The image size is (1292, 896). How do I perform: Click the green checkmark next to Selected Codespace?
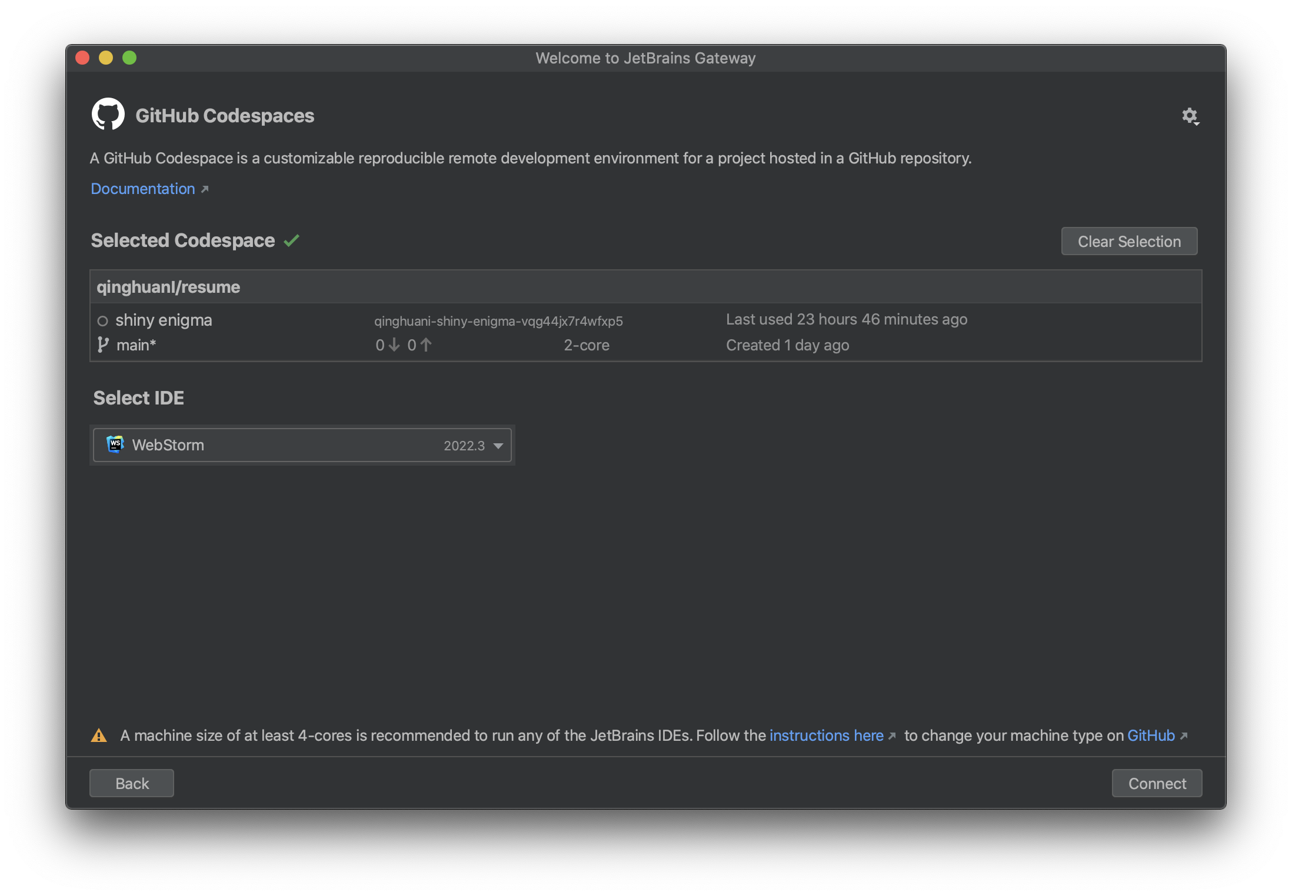click(292, 240)
